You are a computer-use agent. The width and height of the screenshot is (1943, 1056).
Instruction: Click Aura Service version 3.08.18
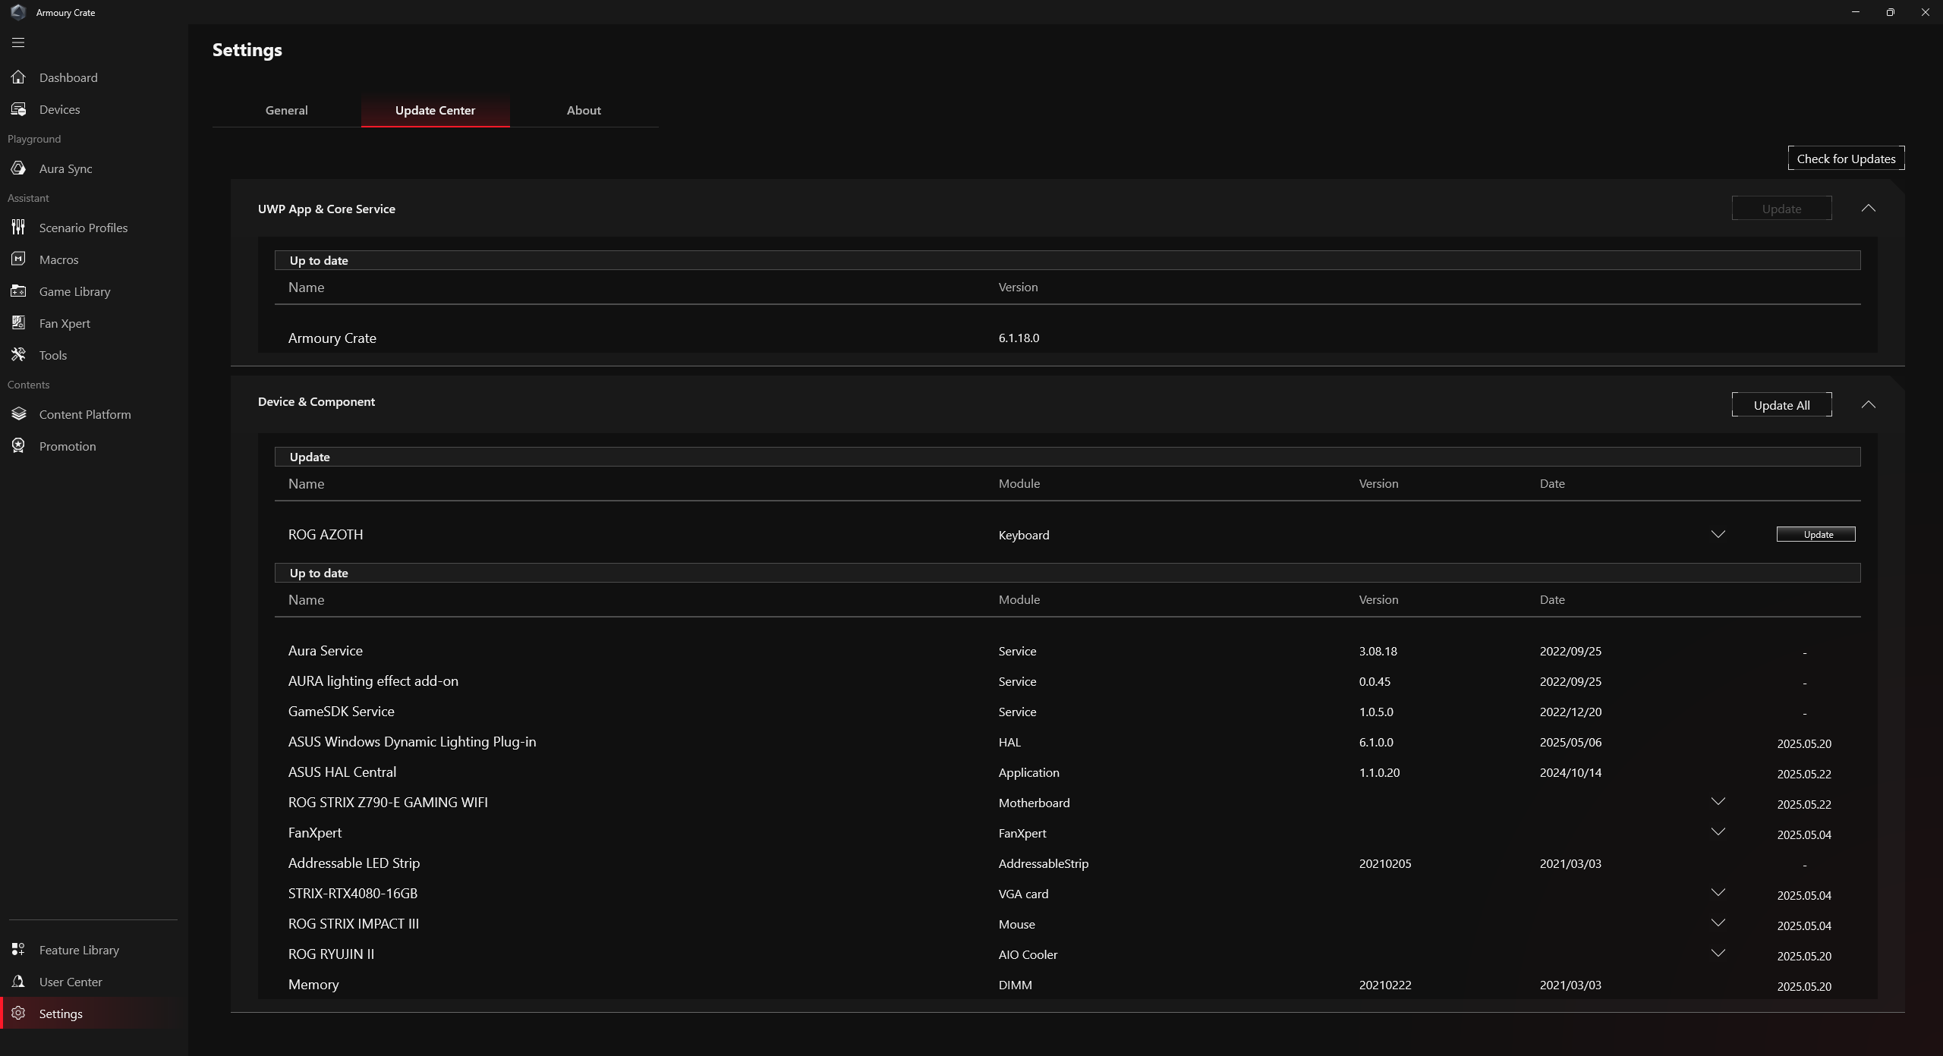coord(1378,651)
